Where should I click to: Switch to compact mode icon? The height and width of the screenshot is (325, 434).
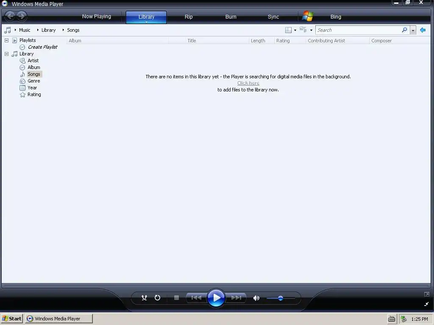pyautogui.click(x=426, y=304)
